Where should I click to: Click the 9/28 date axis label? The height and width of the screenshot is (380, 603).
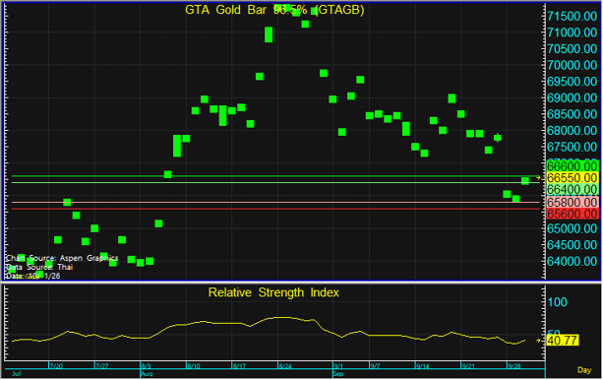[513, 366]
